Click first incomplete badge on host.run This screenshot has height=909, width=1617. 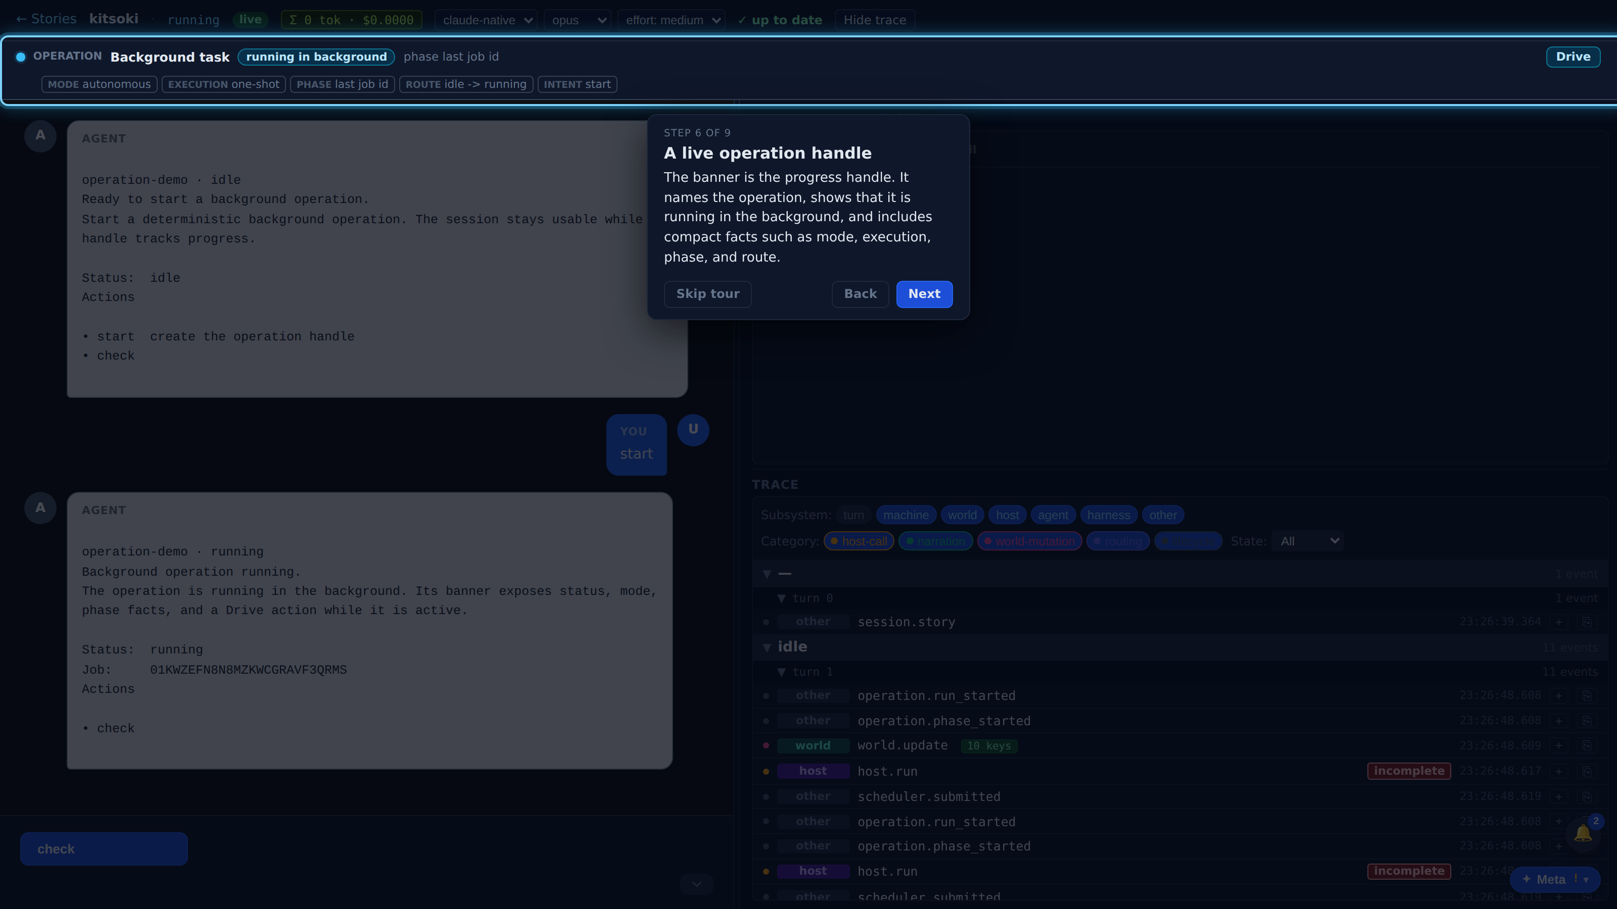click(x=1409, y=771)
